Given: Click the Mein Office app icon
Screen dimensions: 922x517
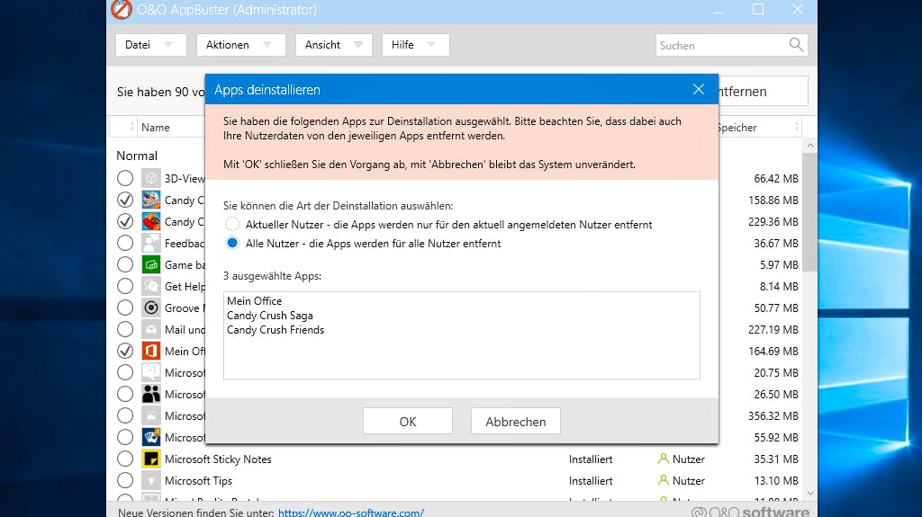Looking at the screenshot, I should point(151,352).
